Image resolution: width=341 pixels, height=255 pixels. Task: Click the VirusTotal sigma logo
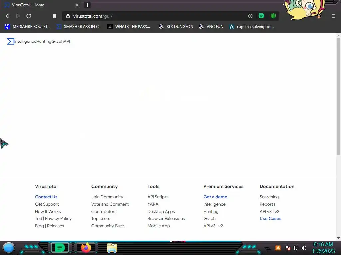pos(10,42)
